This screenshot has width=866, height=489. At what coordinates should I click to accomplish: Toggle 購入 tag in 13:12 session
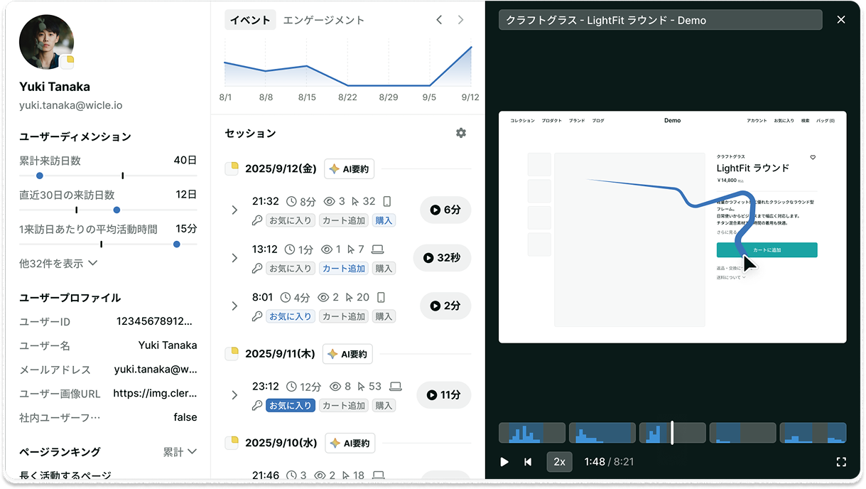tap(384, 269)
